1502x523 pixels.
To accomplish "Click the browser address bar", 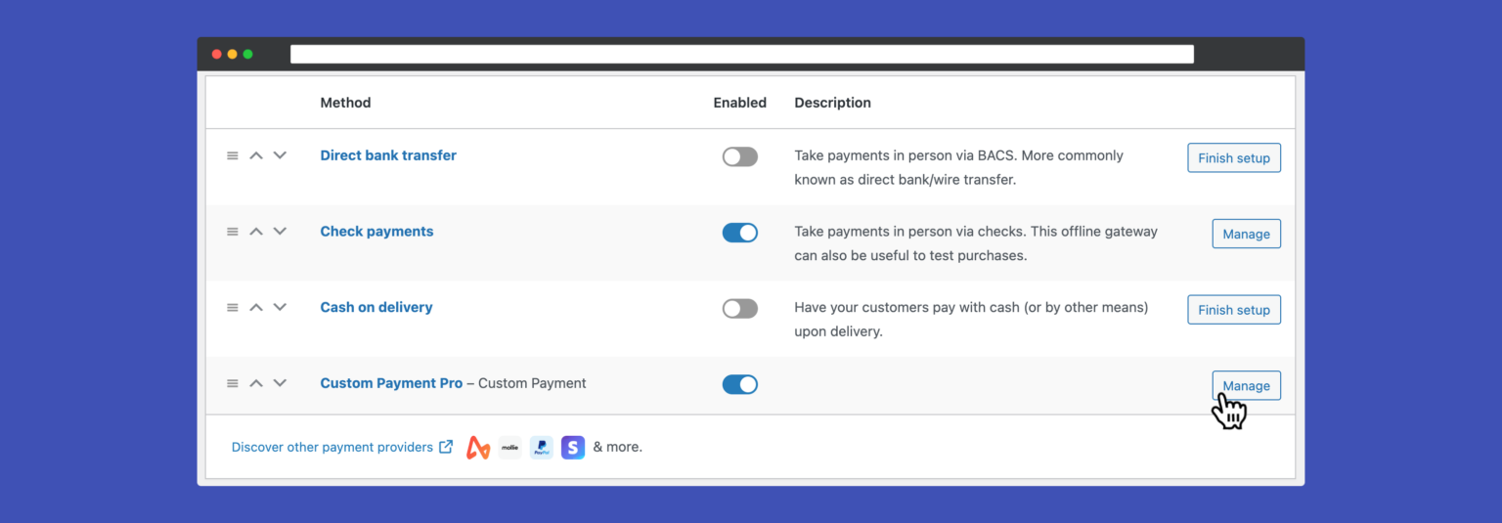I will tap(741, 54).
